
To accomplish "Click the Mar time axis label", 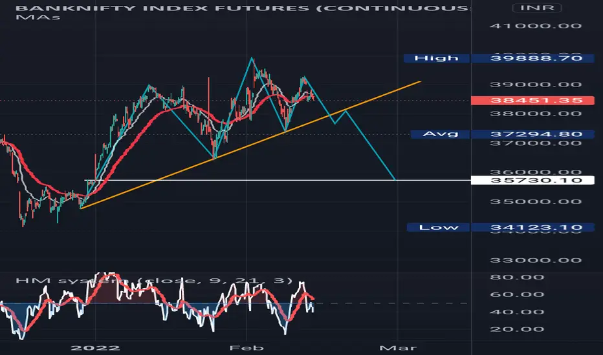I will click(x=398, y=348).
